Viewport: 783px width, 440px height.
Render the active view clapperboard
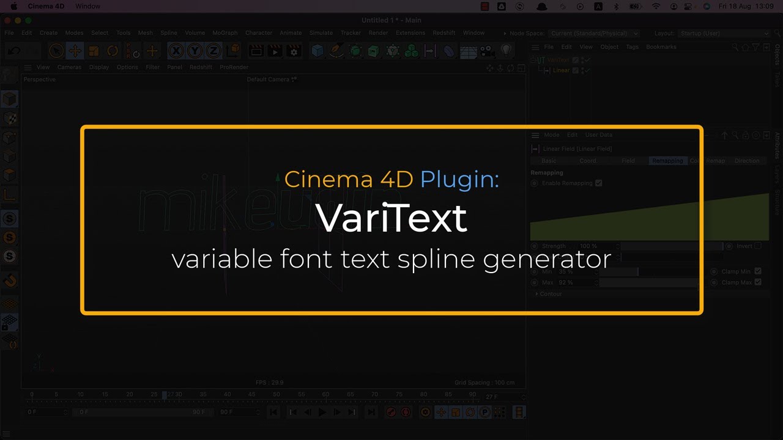pyautogui.click(x=256, y=51)
